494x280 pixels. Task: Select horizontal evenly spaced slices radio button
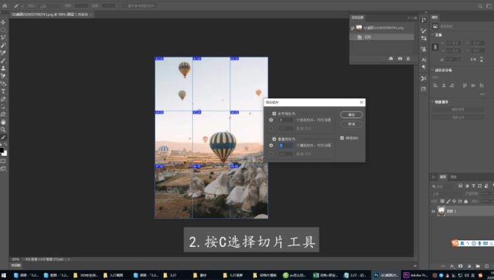click(x=271, y=120)
